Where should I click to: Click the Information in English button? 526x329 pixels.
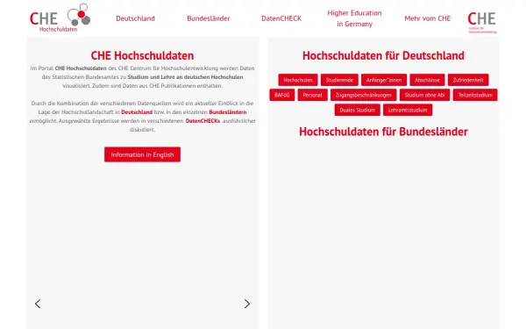(x=142, y=154)
